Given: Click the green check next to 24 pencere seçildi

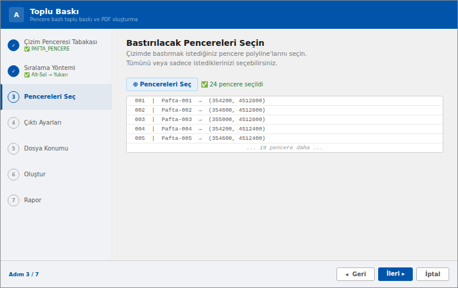Looking at the screenshot, I should coord(204,85).
